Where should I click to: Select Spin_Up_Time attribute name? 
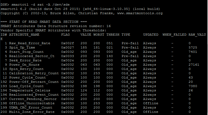pos(22,47)
